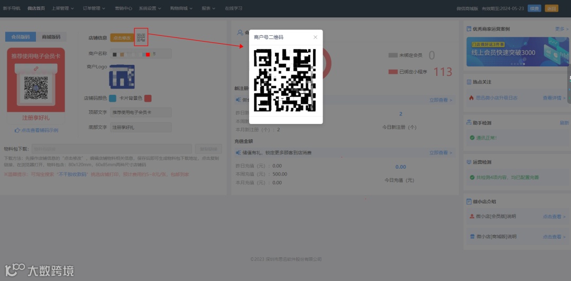571x281 pixels.
Task: Open 点击查看 for 微小店[商城版]说明
Action: pyautogui.click(x=554, y=237)
